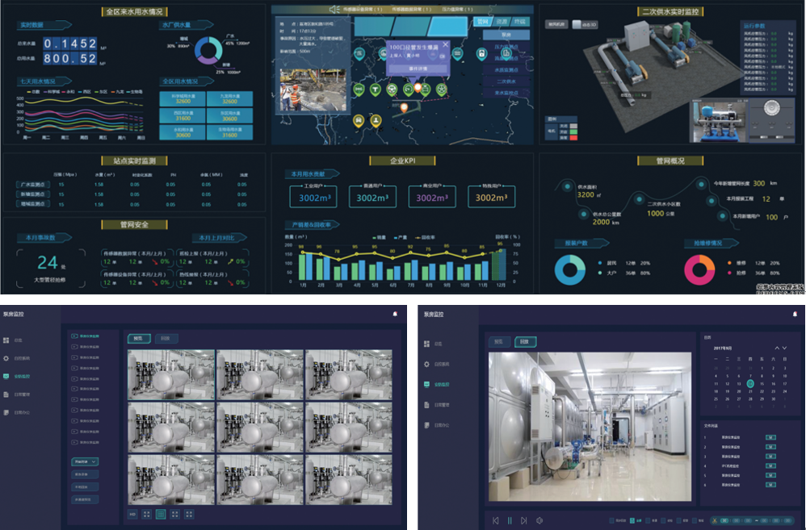Open the highlighted first camera thumbnail in the grid
Viewport: 806px width, 530px height.
pos(171,375)
